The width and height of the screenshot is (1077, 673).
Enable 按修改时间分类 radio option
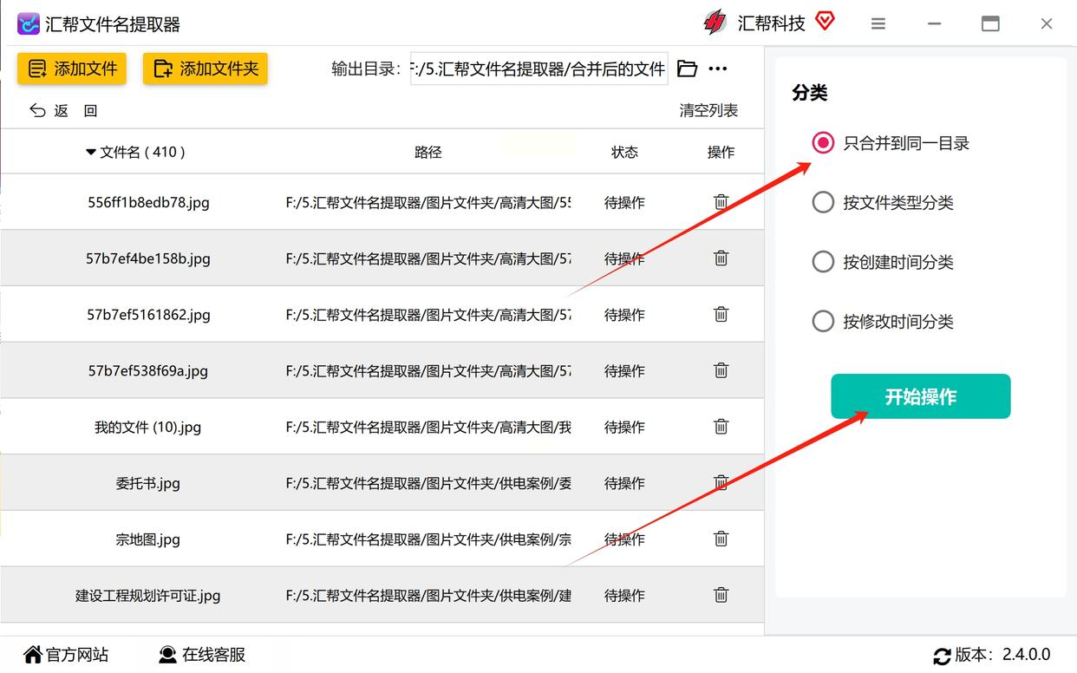tap(823, 322)
